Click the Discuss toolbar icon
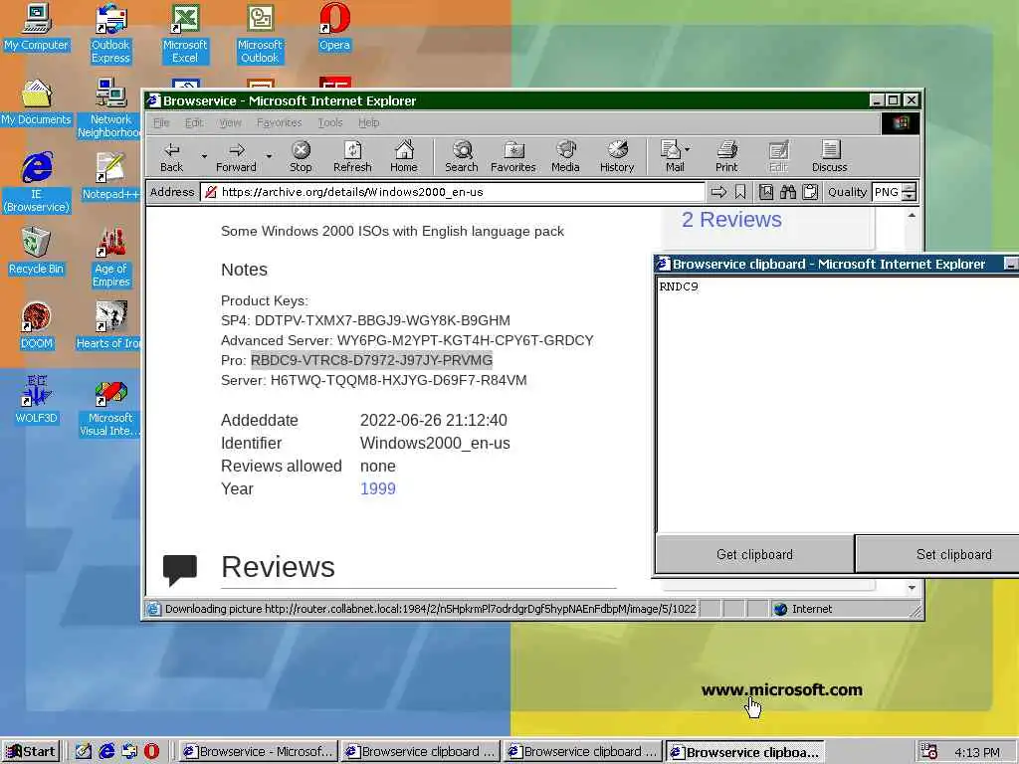The image size is (1019, 764). click(829, 157)
